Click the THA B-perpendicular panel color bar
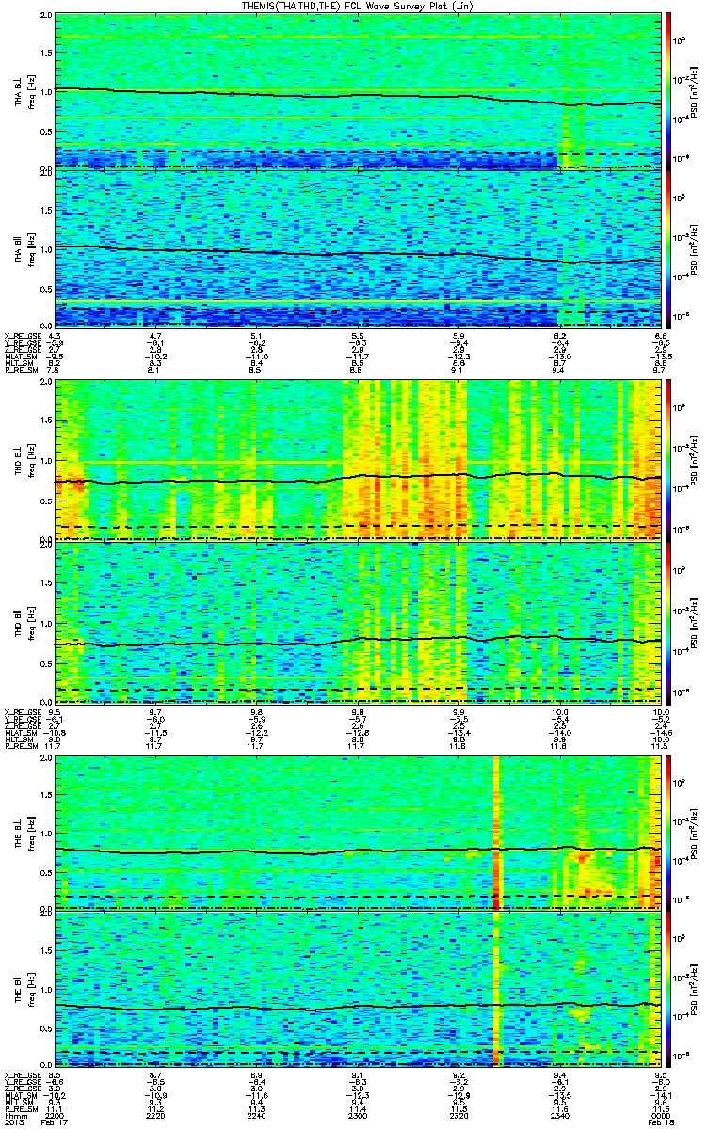Image resolution: width=706 pixels, height=1129 pixels. (x=668, y=90)
